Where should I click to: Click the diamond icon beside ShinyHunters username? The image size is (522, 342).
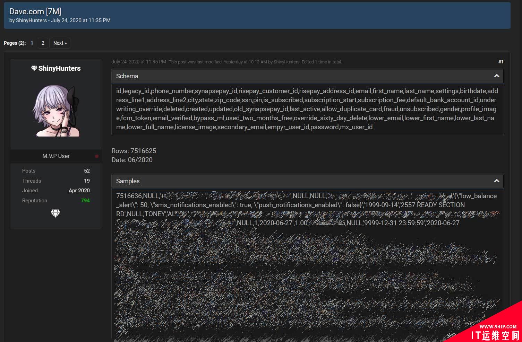click(x=34, y=68)
